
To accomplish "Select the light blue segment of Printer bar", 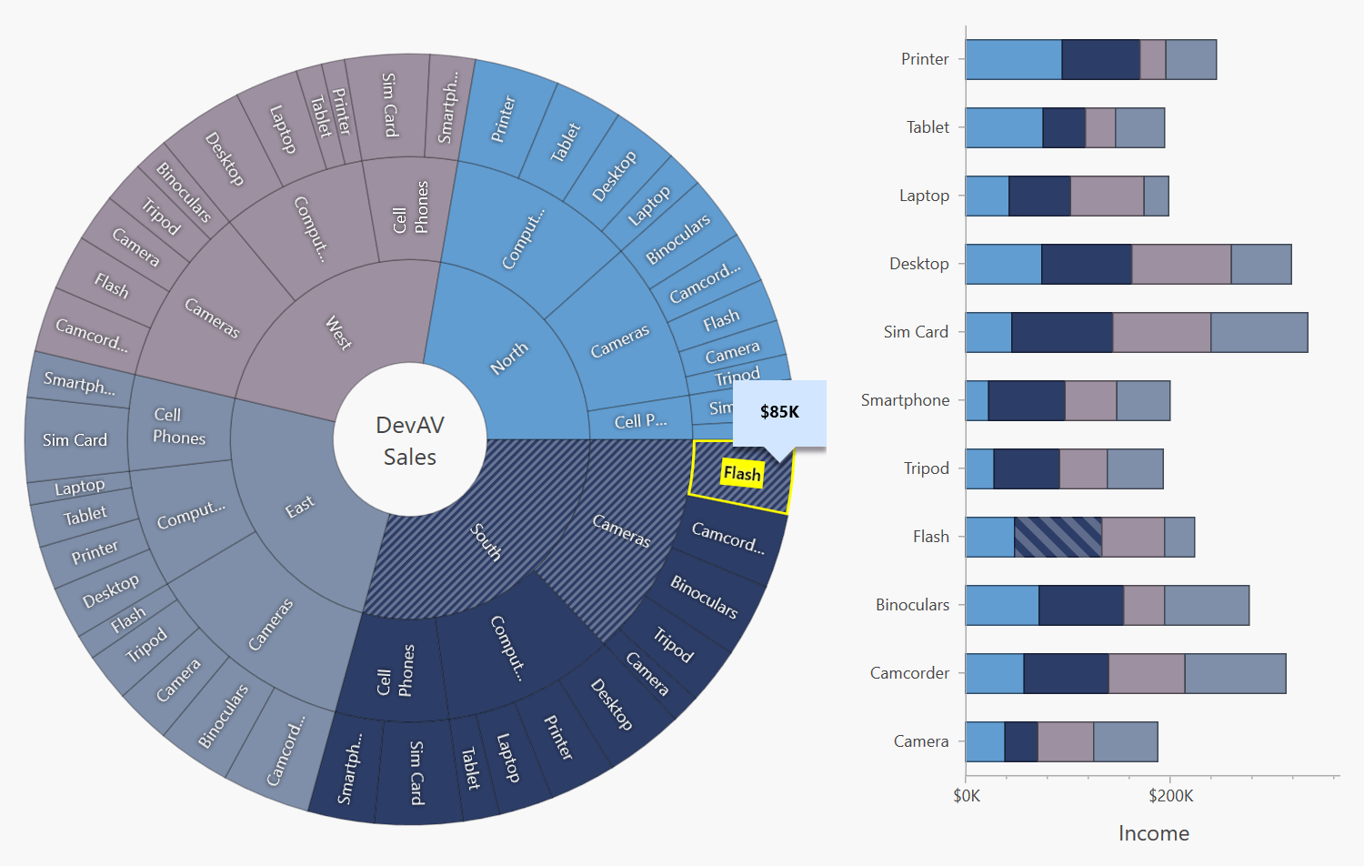I will click(x=1014, y=59).
